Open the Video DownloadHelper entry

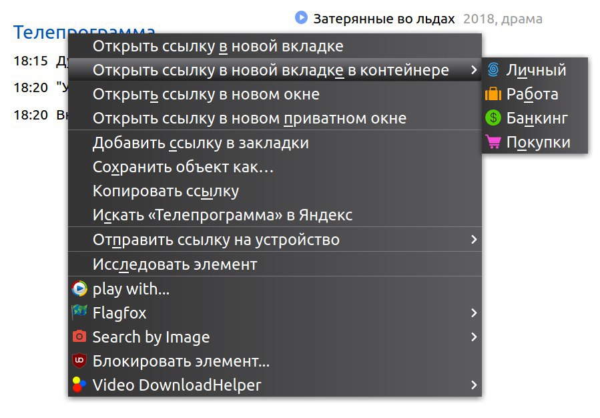click(x=275, y=385)
